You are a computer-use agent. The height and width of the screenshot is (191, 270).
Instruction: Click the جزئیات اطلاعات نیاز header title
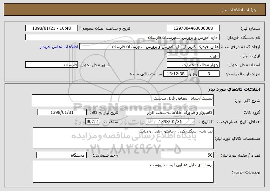(x=239, y=10)
